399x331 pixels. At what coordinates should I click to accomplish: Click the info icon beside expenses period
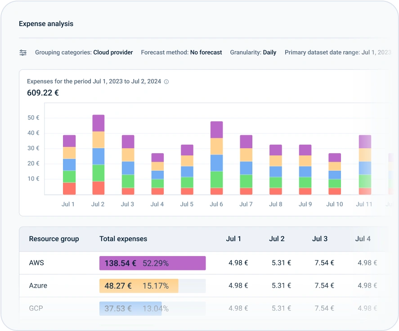166,82
